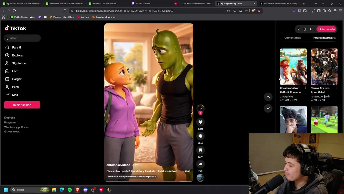Image resolution: width=344 pixels, height=194 pixels.
Task: Reload the page with browser refresh
Action: pos(14,11)
